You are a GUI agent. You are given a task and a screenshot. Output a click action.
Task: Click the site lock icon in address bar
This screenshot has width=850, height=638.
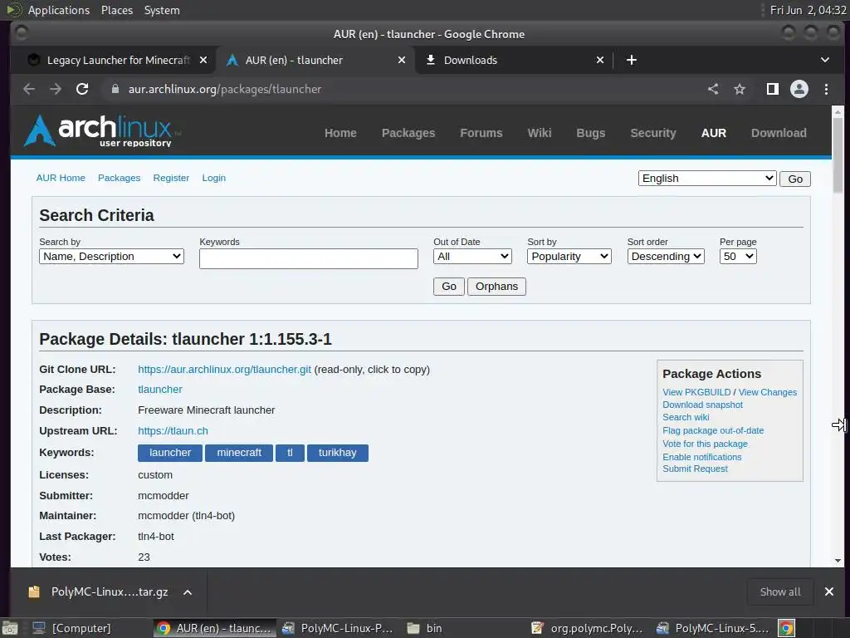tap(115, 89)
